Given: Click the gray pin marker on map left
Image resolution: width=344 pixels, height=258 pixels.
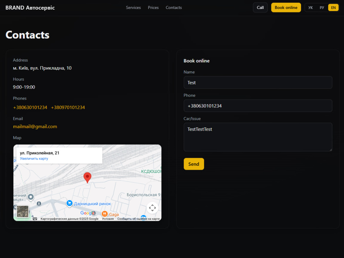Looking at the screenshot, I should point(31,197).
